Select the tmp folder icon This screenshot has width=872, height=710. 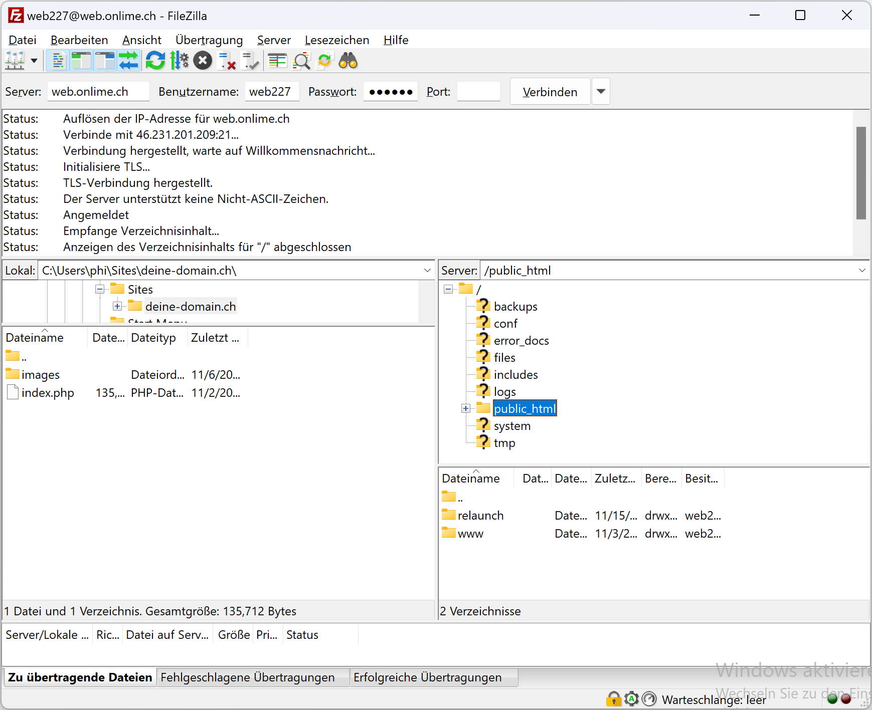click(483, 442)
